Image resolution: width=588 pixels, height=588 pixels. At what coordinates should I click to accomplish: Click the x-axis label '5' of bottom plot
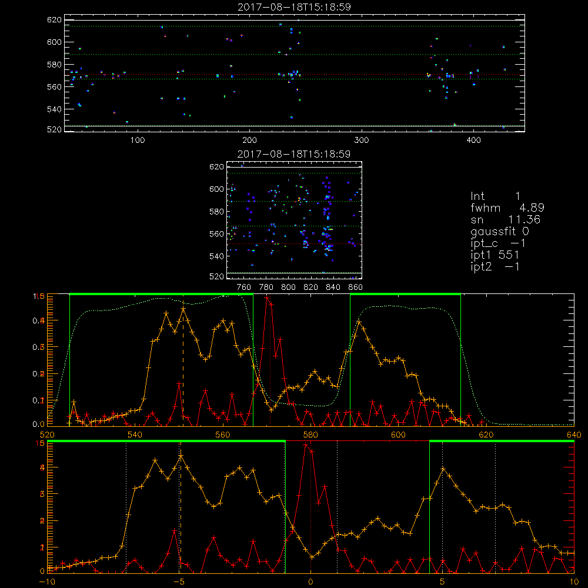pyautogui.click(x=442, y=582)
